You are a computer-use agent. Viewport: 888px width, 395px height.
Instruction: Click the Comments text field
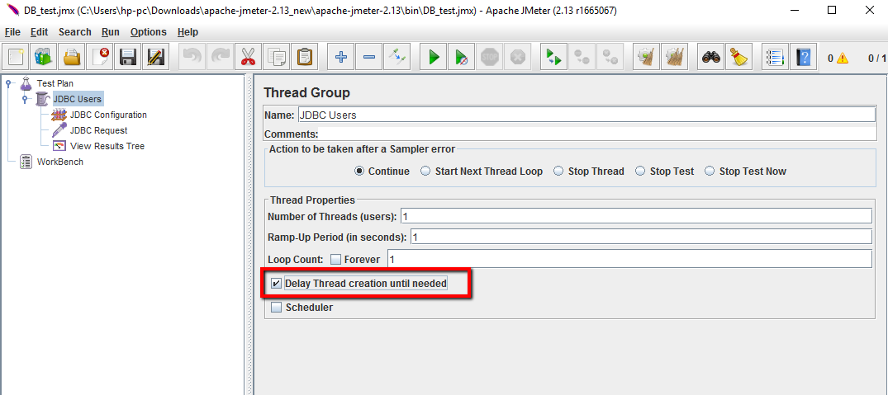click(x=597, y=134)
